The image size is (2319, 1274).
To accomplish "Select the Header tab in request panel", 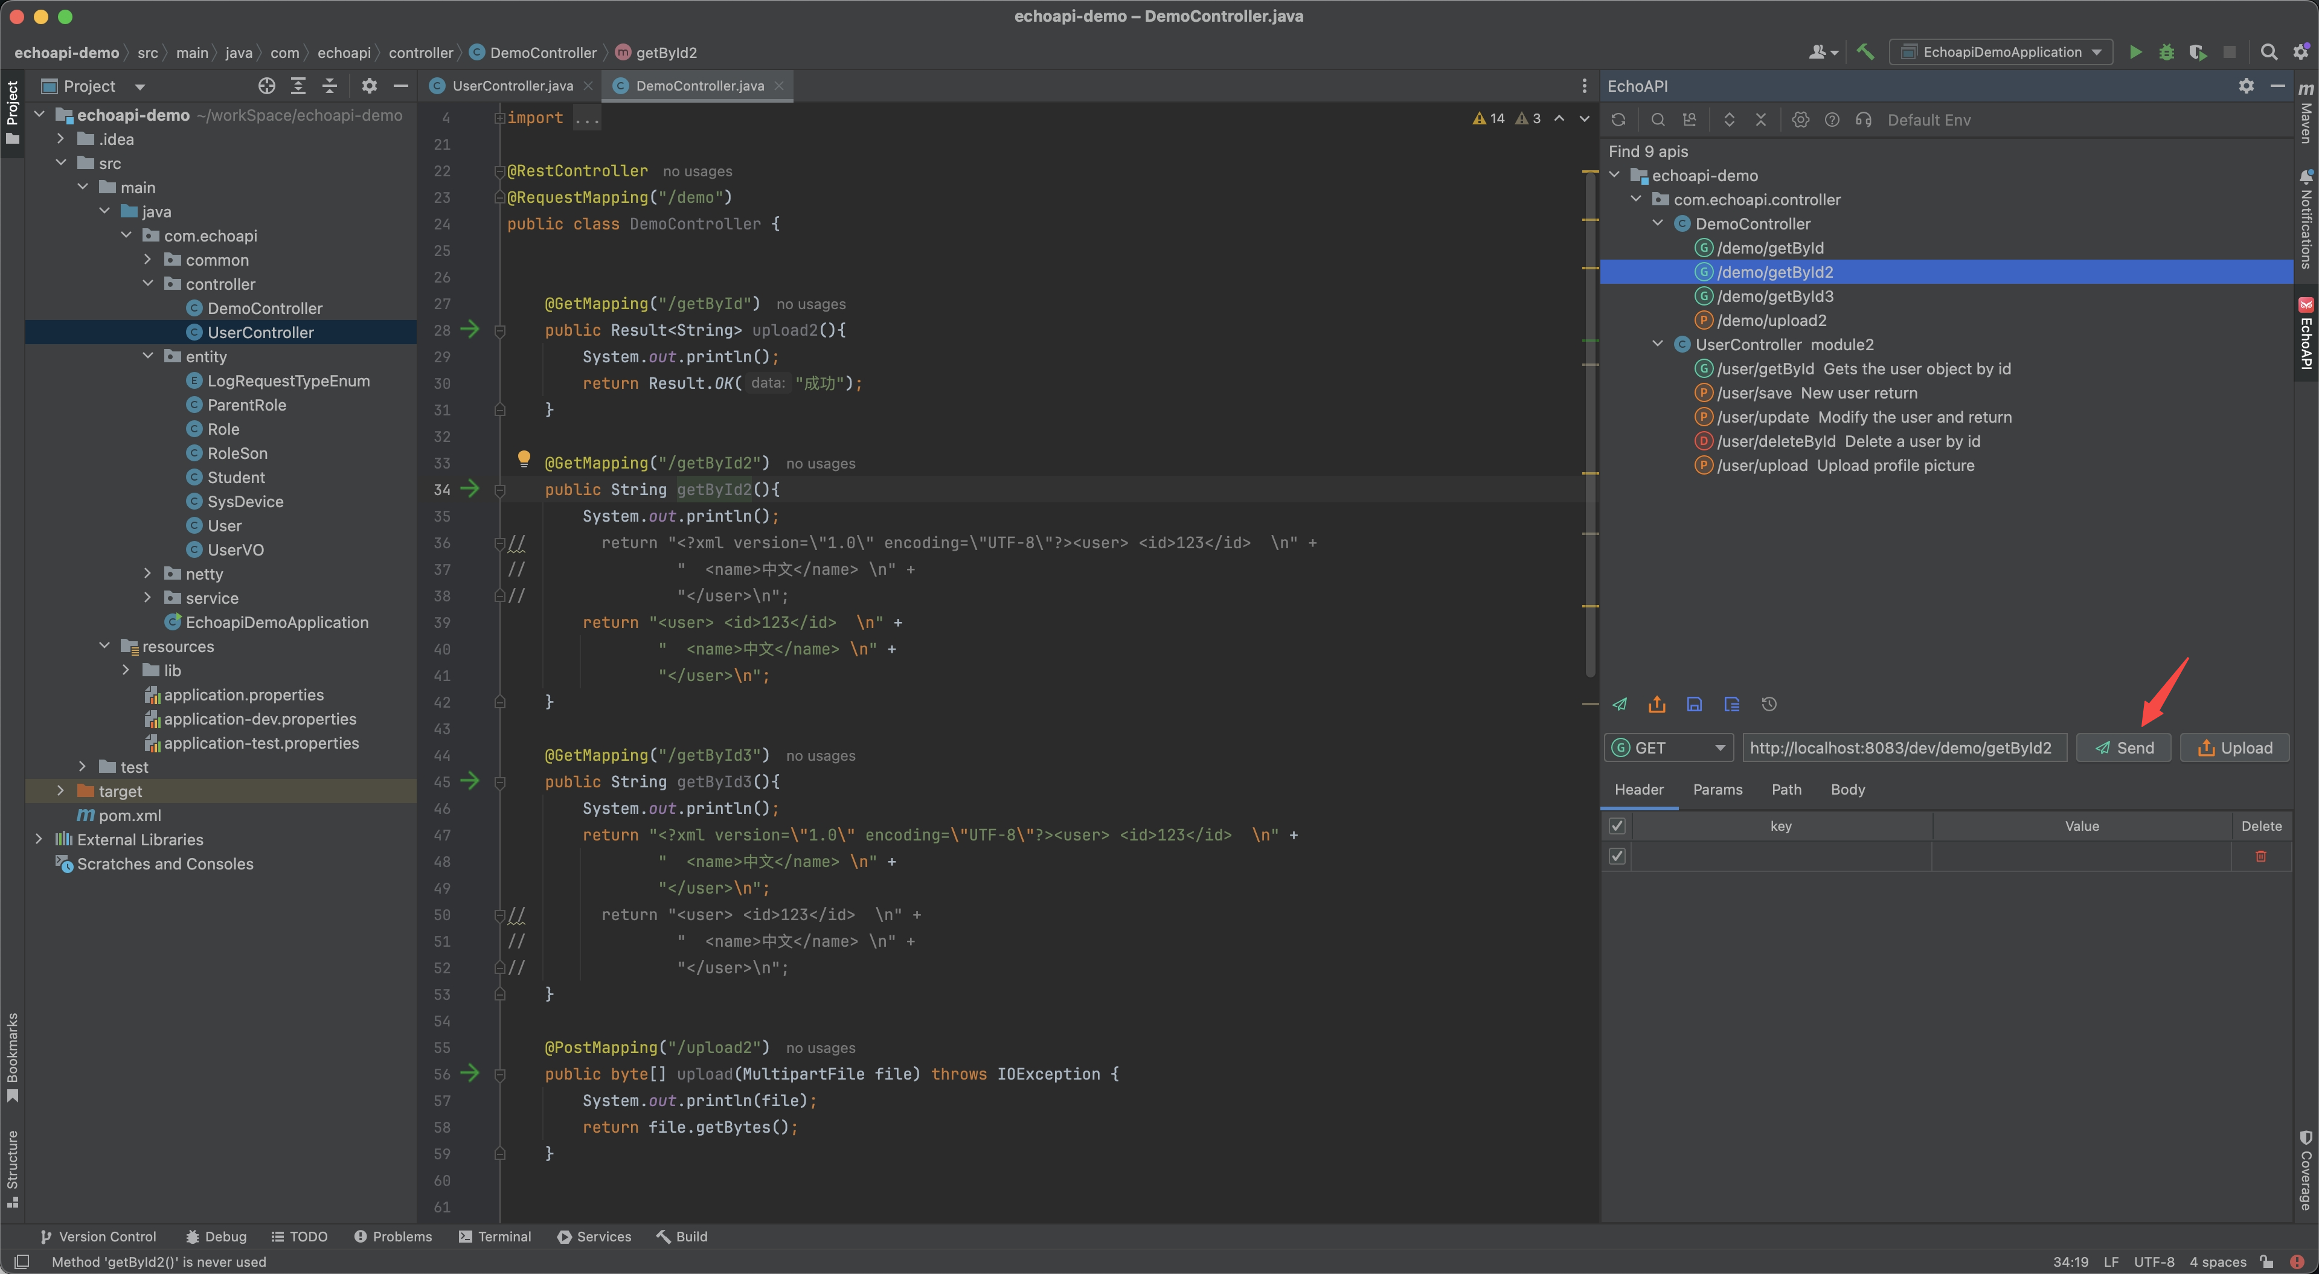I will pos(1638,787).
